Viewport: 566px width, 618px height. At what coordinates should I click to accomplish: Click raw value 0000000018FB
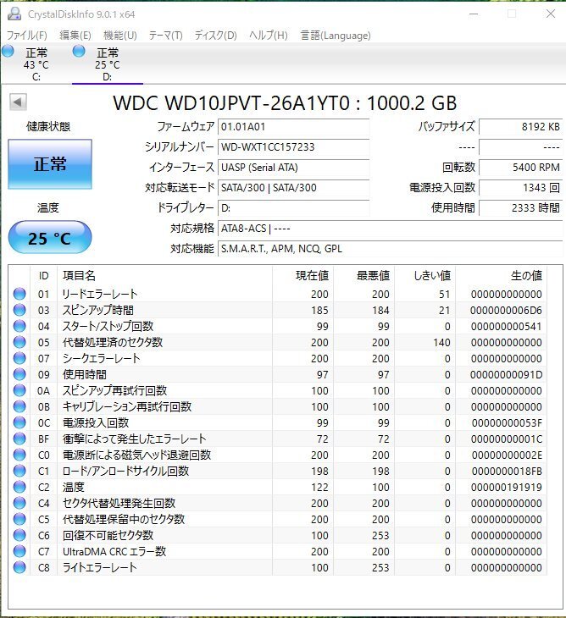(x=507, y=471)
